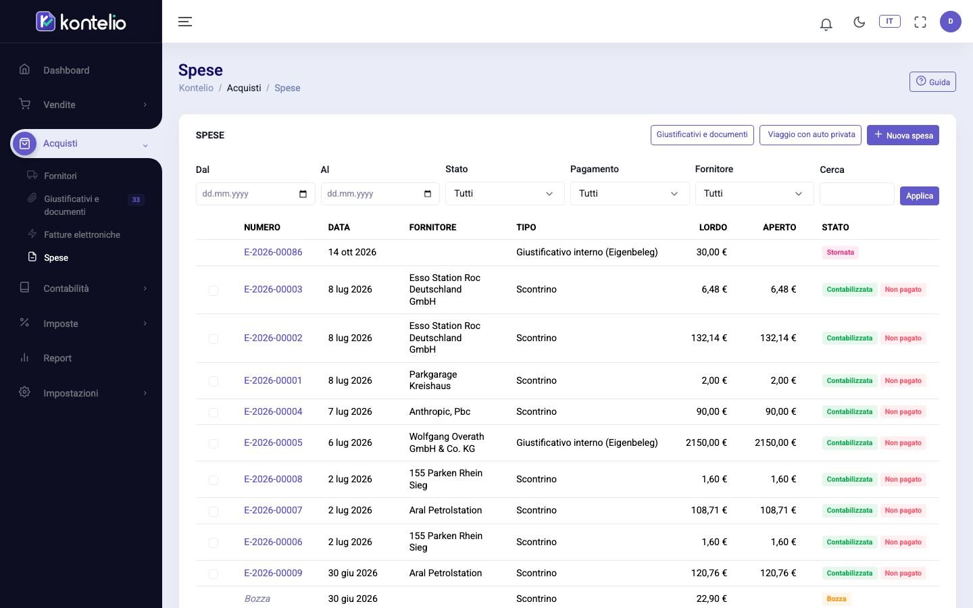Screen dimensions: 973x608
Task: Open the Pagamento filter dropdown
Action: coord(630,194)
